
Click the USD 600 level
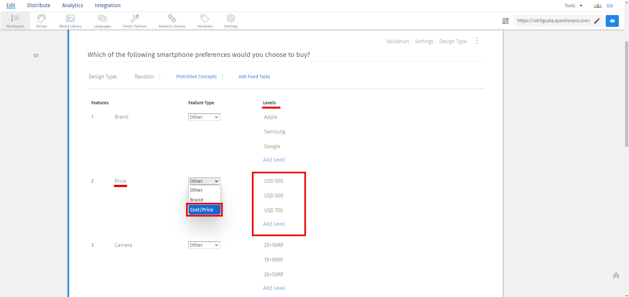click(274, 196)
